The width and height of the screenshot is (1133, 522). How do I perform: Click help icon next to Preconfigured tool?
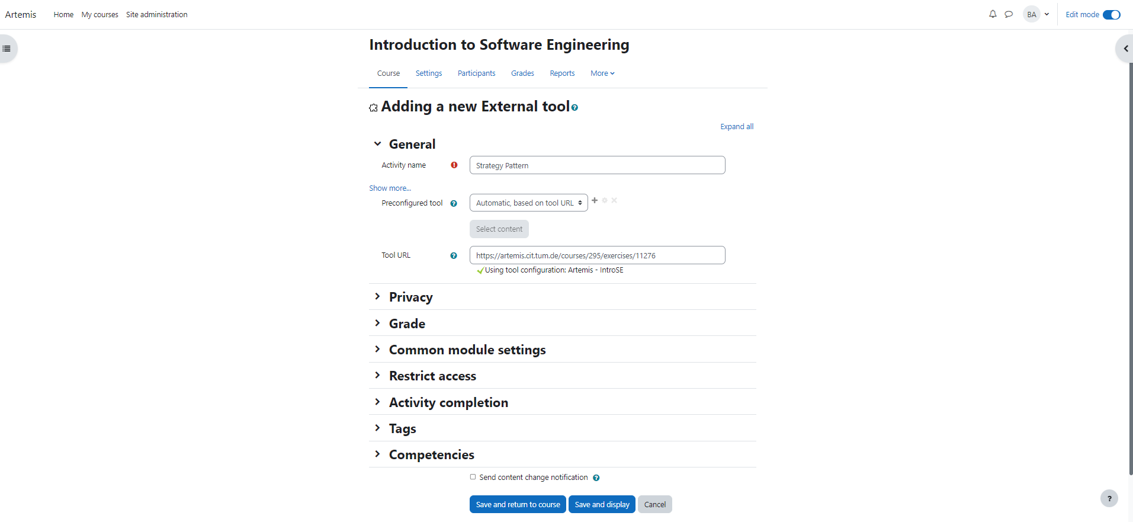coord(454,203)
